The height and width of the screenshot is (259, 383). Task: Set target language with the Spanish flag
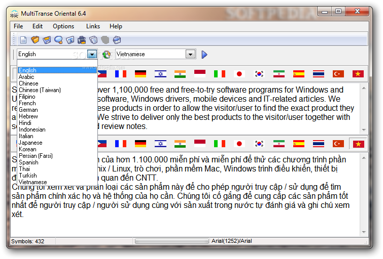coord(299,144)
